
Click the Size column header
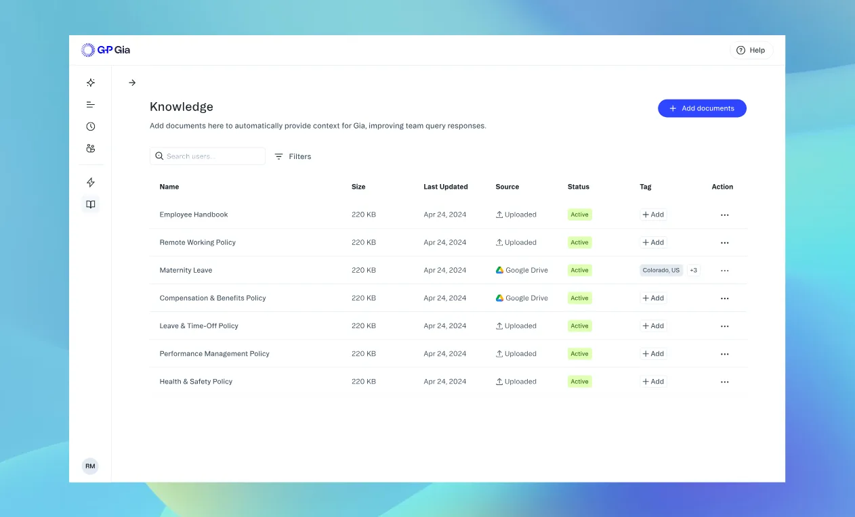[358, 187]
